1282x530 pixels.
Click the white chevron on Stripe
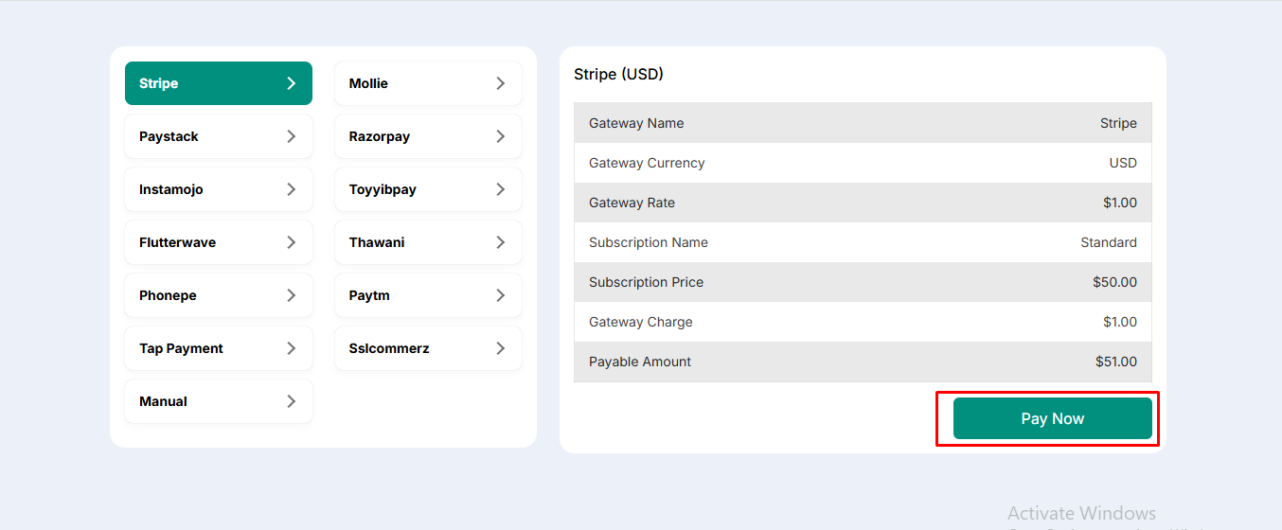291,83
